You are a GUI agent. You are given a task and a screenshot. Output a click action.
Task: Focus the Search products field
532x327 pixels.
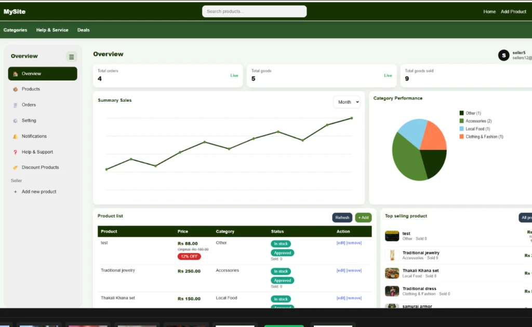(255, 11)
